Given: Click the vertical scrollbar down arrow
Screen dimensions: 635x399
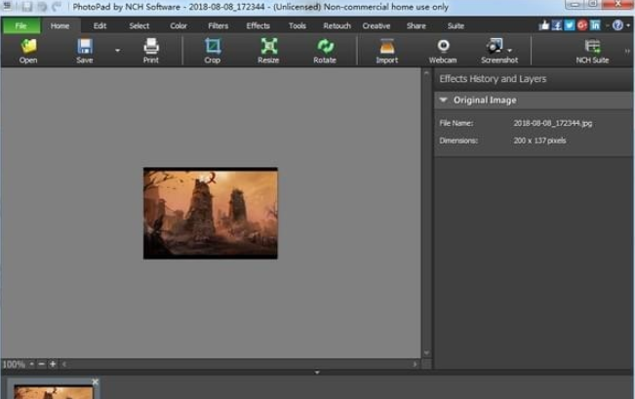Looking at the screenshot, I should (426, 353).
